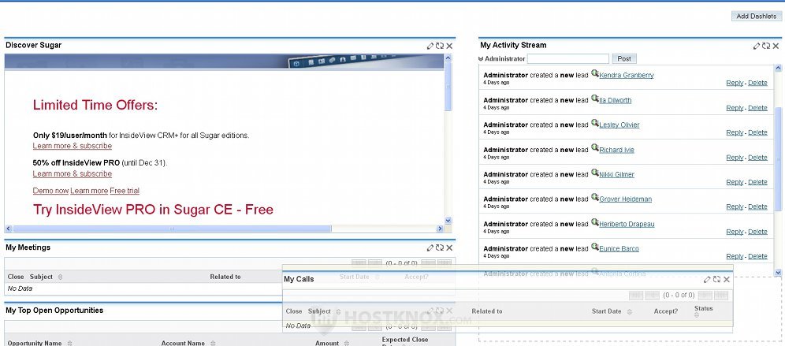The width and height of the screenshot is (785, 346).
Task: Open Learn more & subscribe under $19/user/month offer
Action: click(72, 146)
